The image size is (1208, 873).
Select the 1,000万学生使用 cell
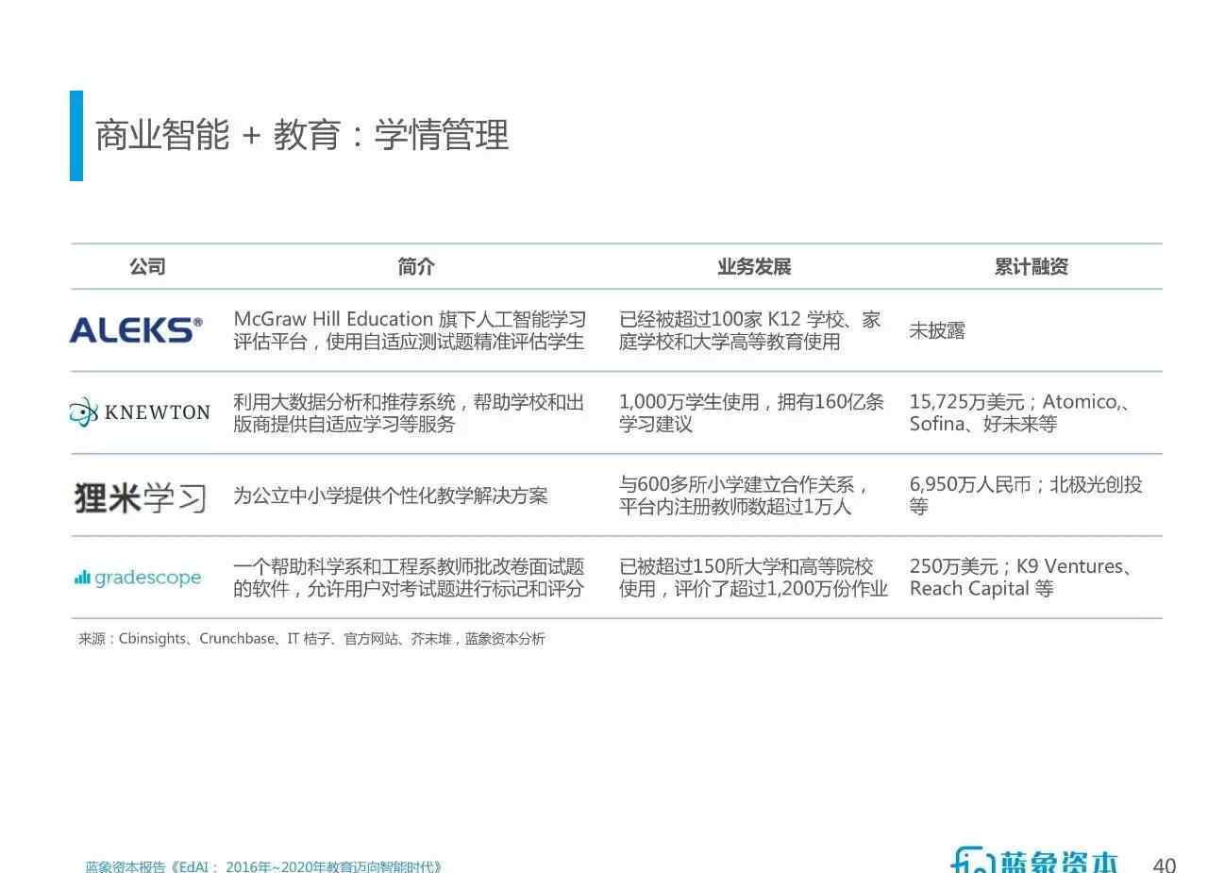click(x=752, y=412)
